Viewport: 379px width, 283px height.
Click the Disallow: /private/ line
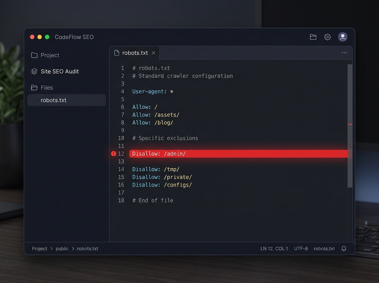tap(162, 177)
